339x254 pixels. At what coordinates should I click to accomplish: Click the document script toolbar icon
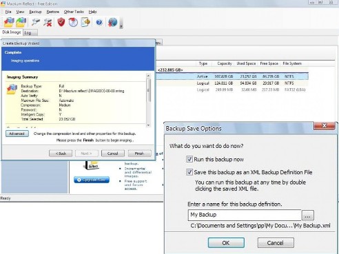(x=85, y=22)
